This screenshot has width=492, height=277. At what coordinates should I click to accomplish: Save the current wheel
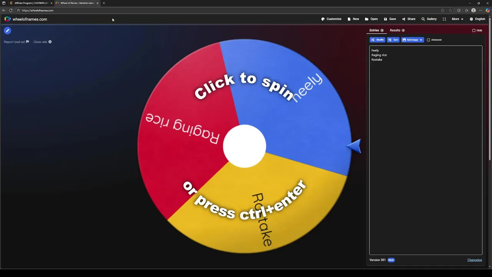coord(390,19)
